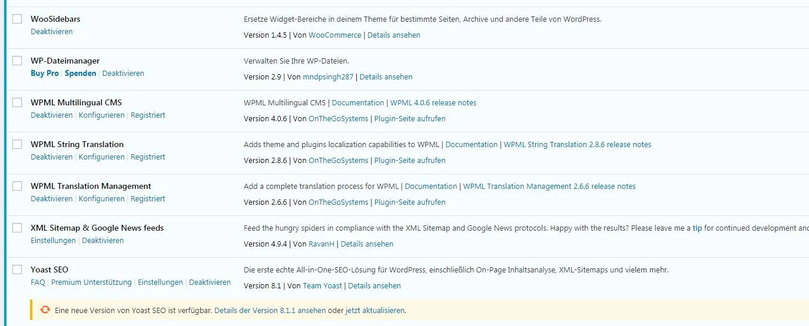The height and width of the screenshot is (326, 809).
Task: Click Registriert under WPML Translation Management
Action: pos(148,199)
